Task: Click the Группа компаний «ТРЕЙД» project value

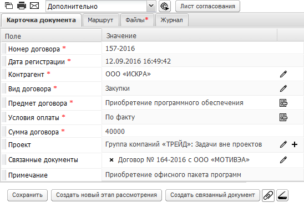Action: [x=184, y=144]
